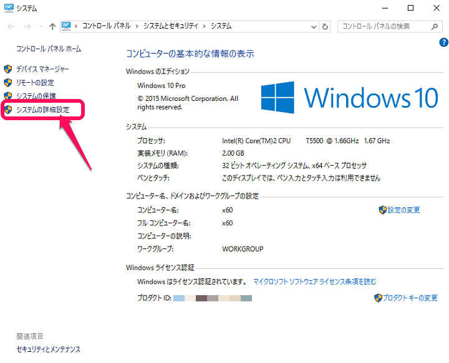Expand chevron after コントロール パネル breadcrumb
This screenshot has width=449, height=363.
tap(137, 26)
